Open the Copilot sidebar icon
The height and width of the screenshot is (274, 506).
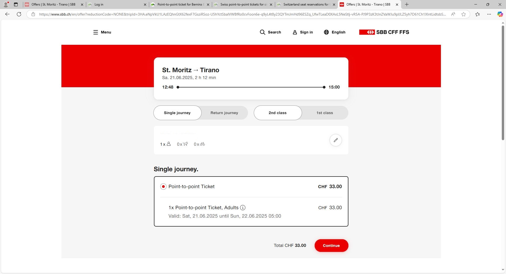(x=500, y=14)
